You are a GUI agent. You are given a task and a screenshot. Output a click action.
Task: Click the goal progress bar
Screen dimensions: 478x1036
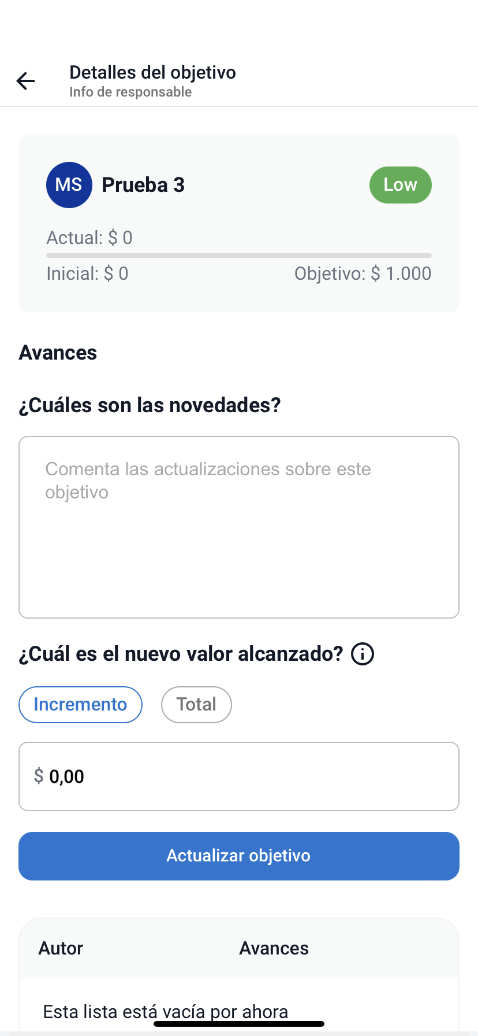239,256
